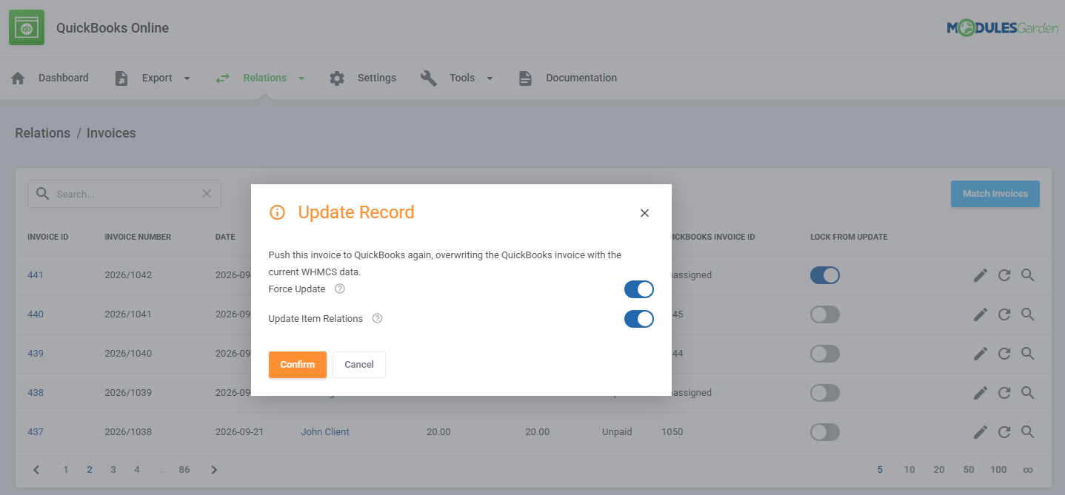Click the Relations arrows icon
Image resolution: width=1065 pixels, height=495 pixels.
pos(222,78)
